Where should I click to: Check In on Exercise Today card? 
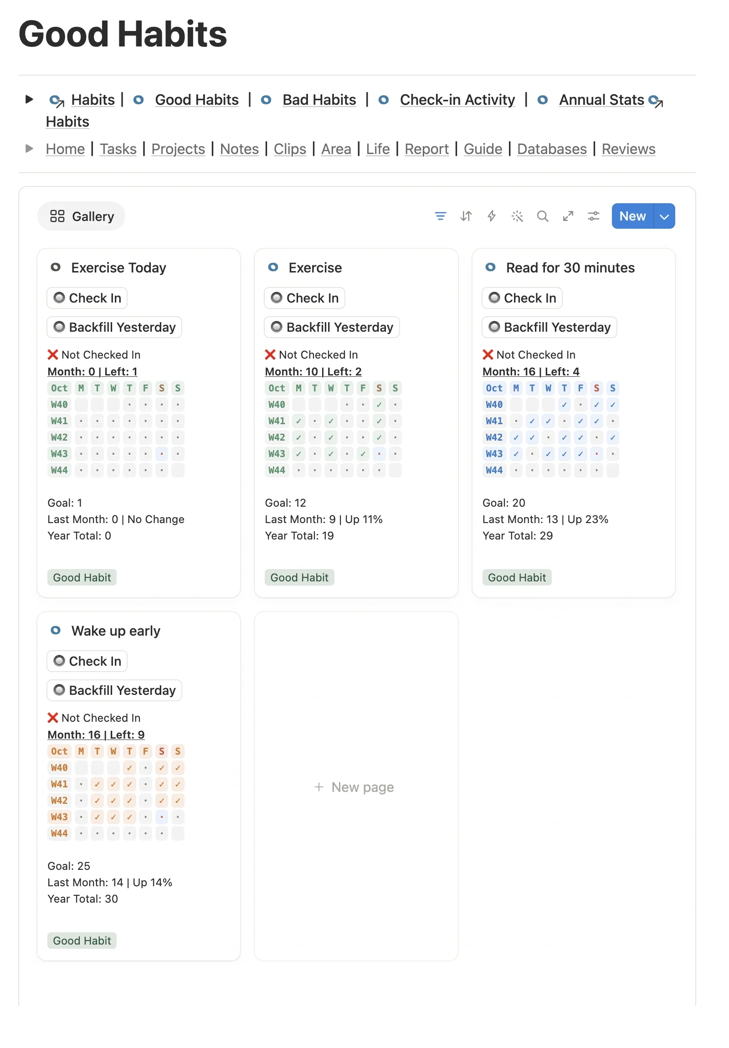point(87,298)
